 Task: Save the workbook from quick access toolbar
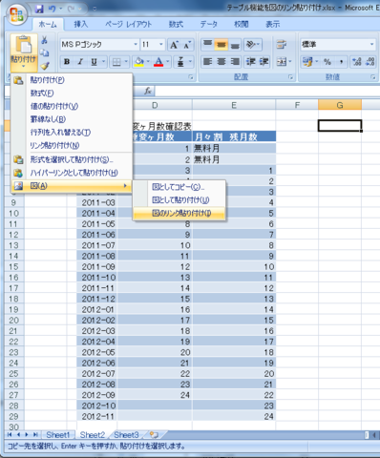pos(39,9)
